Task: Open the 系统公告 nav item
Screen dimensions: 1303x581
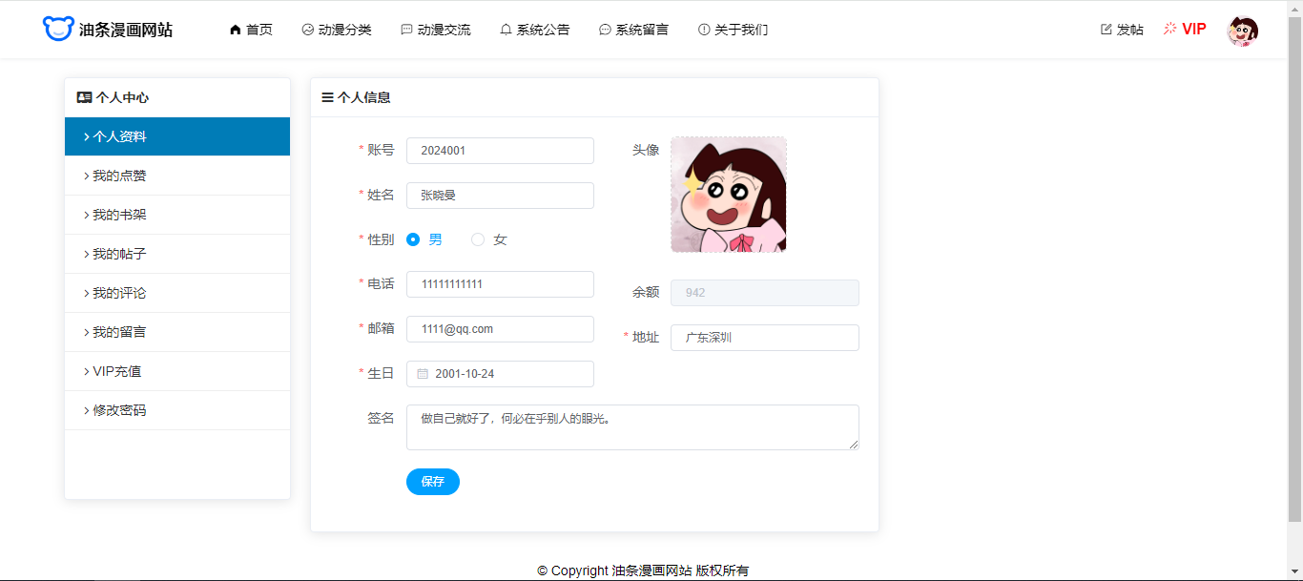Action: tap(535, 30)
